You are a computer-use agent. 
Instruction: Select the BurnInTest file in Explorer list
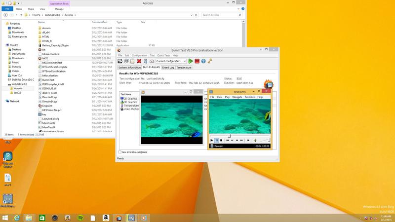48,80
